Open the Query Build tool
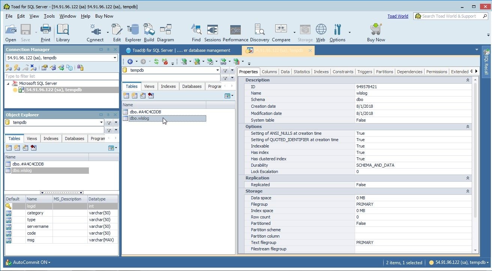This screenshot has height=271, width=492. pos(149,33)
